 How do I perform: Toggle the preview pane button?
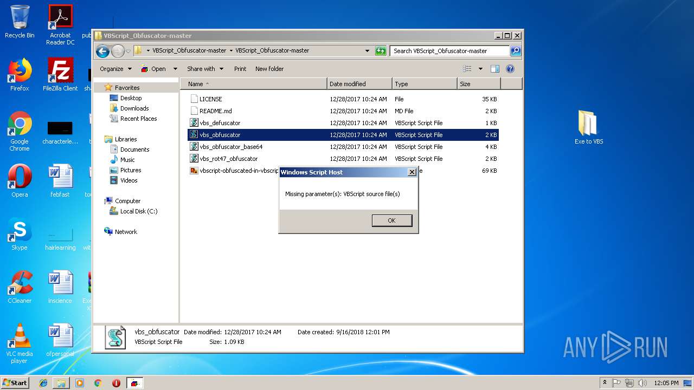coord(494,69)
